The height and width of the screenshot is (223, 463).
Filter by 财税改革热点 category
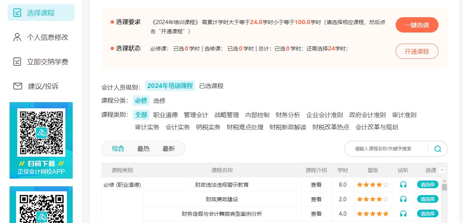pos(331,127)
